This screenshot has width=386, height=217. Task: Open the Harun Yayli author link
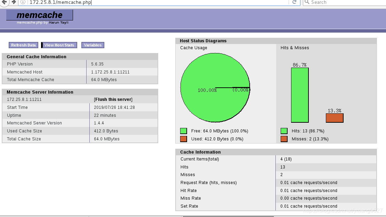tap(58, 22)
